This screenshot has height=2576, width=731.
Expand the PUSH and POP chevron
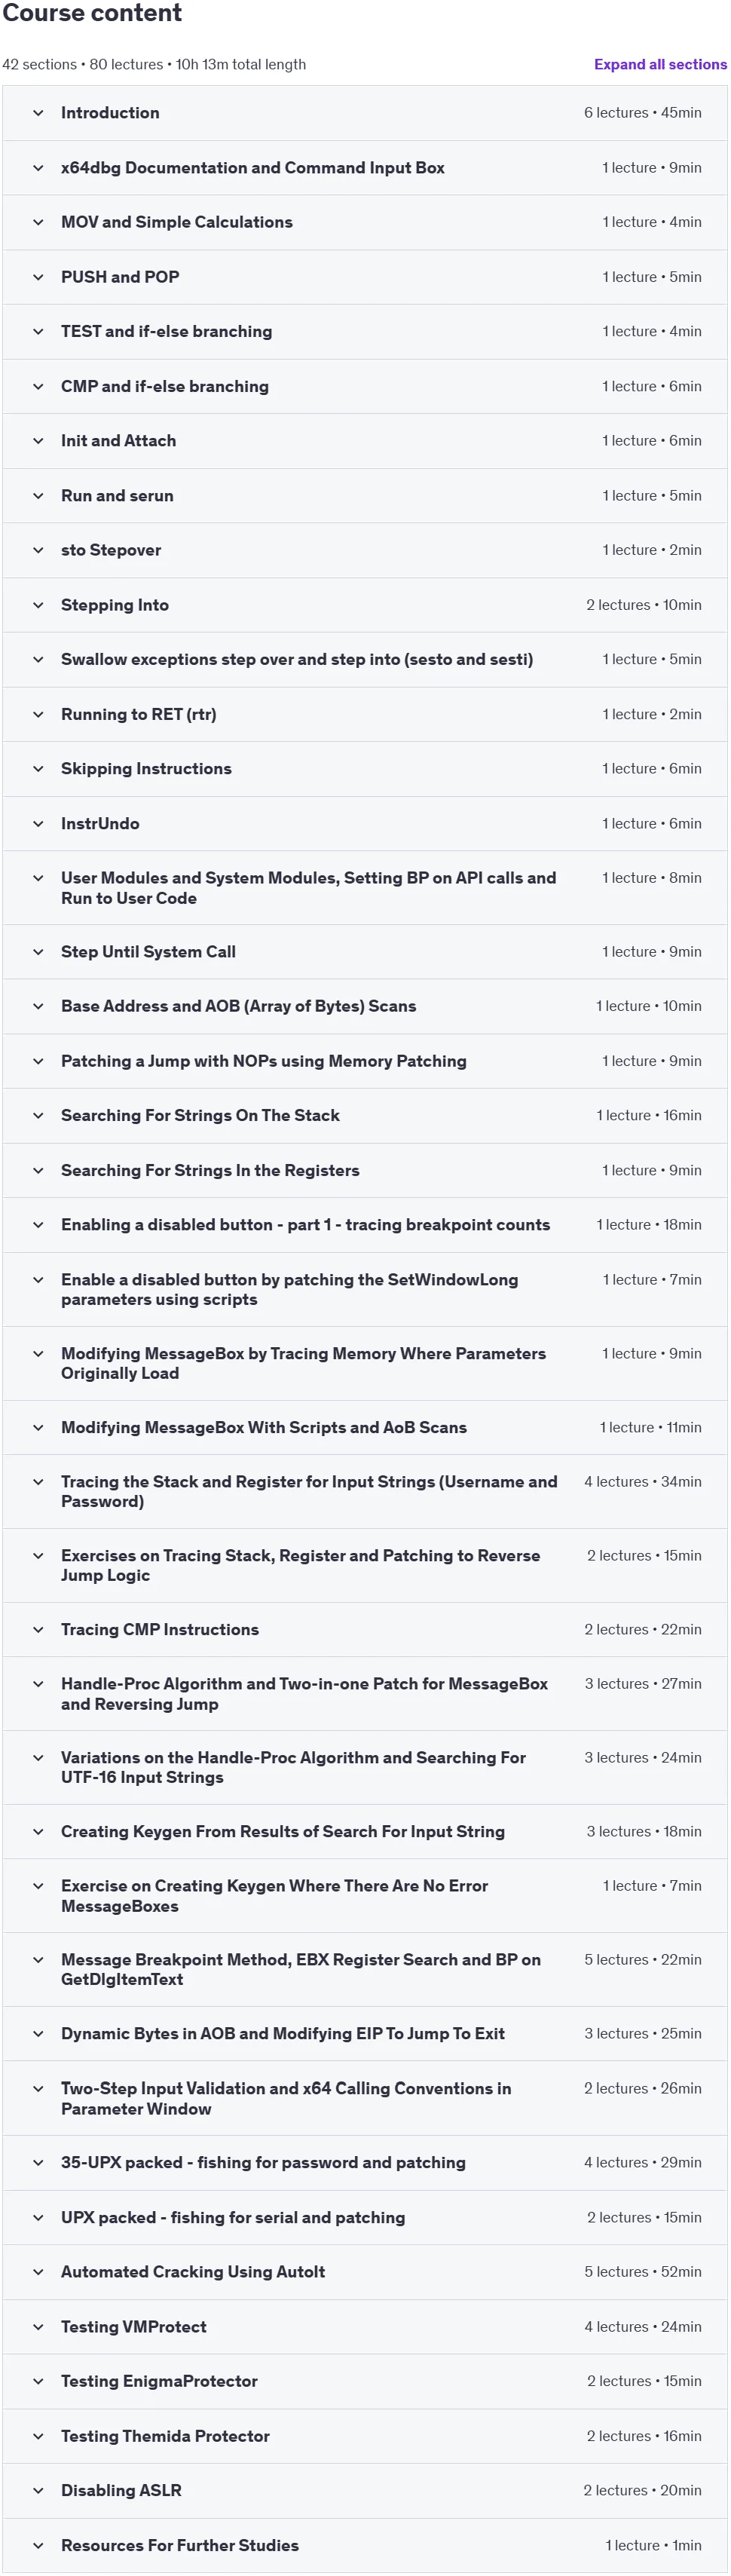[38, 277]
